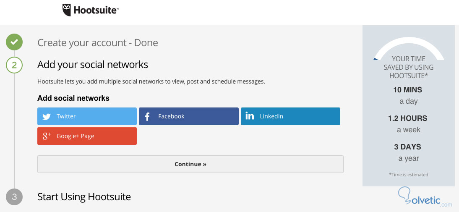Add a Twitter social network
This screenshot has width=459, height=212.
point(87,116)
